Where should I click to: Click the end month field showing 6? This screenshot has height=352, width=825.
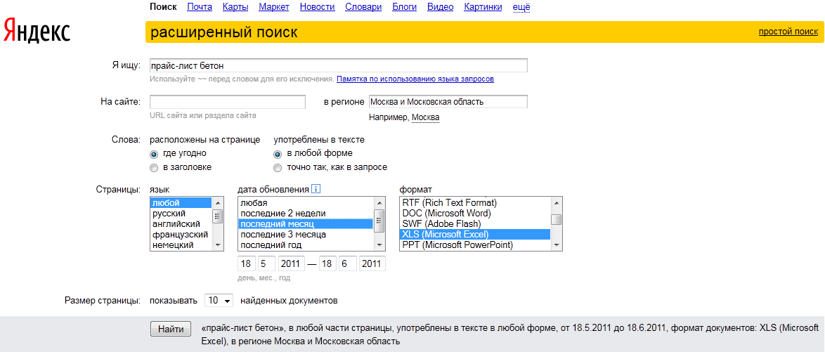point(348,263)
